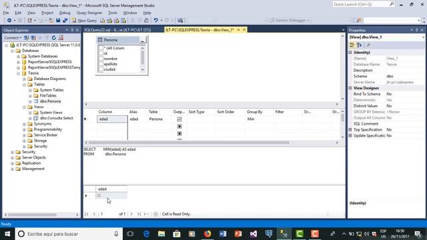The width and height of the screenshot is (427, 240).
Task: Click the Categorized view icon in Properties
Action: click(x=352, y=45)
